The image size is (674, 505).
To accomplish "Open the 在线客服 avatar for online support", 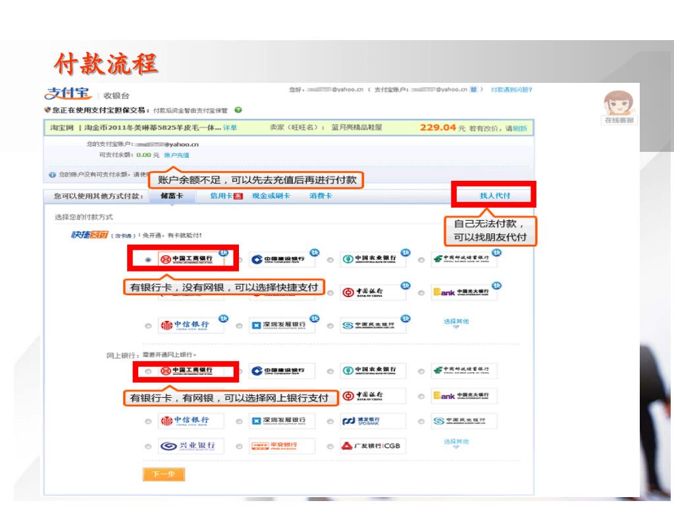I will (x=619, y=103).
